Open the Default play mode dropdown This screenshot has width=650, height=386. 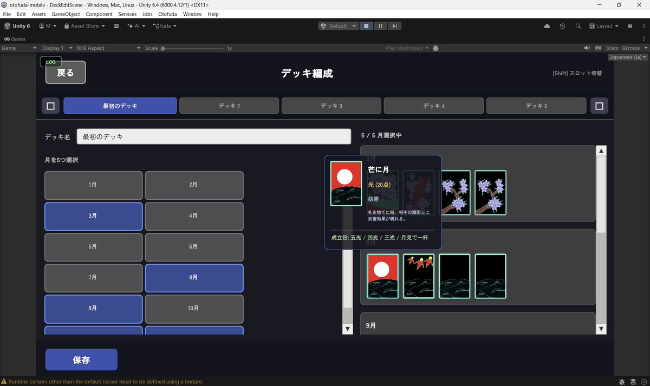[x=339, y=26]
